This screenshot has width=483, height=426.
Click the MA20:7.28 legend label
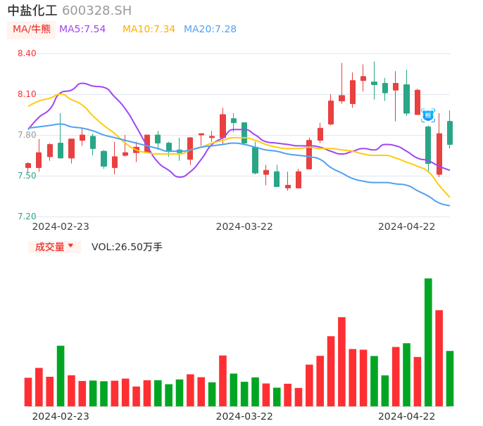click(210, 30)
